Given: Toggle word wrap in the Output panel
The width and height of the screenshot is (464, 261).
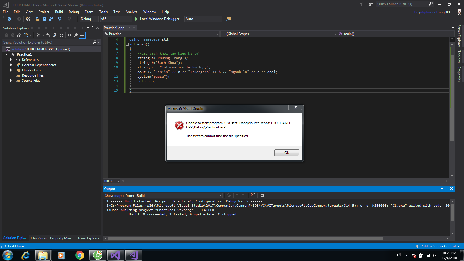Looking at the screenshot, I should [x=262, y=196].
